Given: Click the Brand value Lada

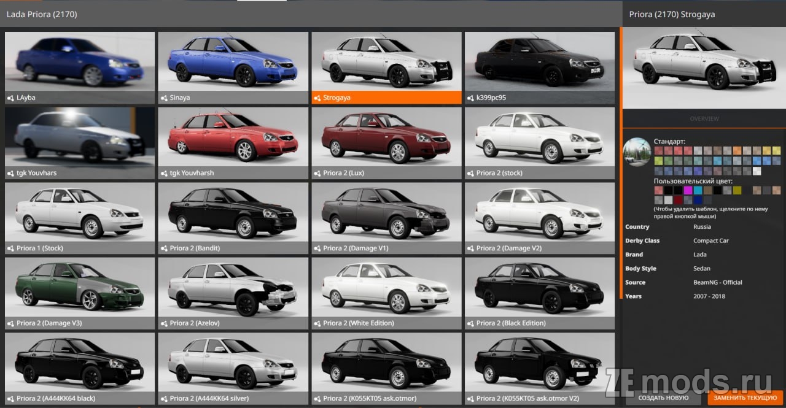Looking at the screenshot, I should [x=700, y=255].
